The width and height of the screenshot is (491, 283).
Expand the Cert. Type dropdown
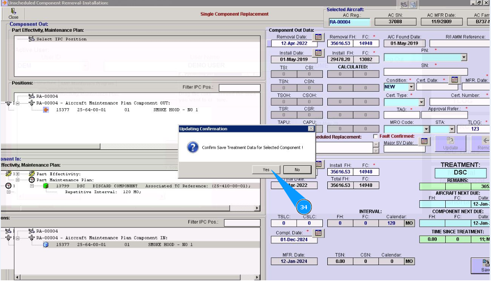tap(421, 102)
